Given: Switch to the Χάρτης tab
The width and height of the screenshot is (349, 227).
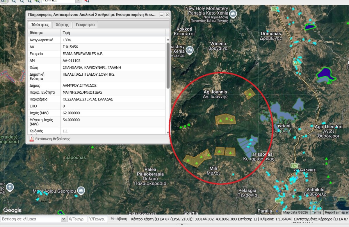Looking at the screenshot, I should click(62, 25).
